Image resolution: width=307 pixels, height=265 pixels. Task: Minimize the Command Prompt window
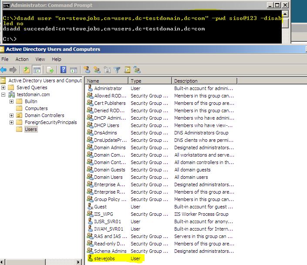(270, 5)
